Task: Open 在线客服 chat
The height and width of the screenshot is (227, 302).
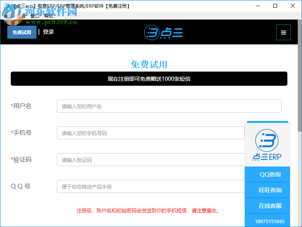Action: coord(267,206)
